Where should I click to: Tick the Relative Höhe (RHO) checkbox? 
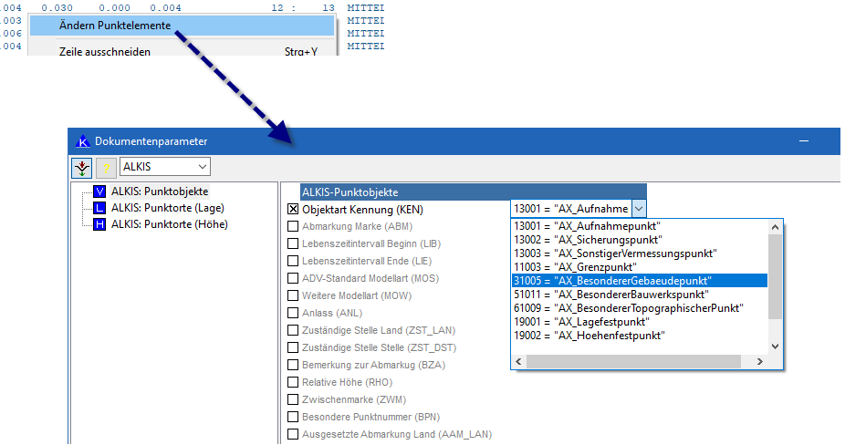point(293,382)
